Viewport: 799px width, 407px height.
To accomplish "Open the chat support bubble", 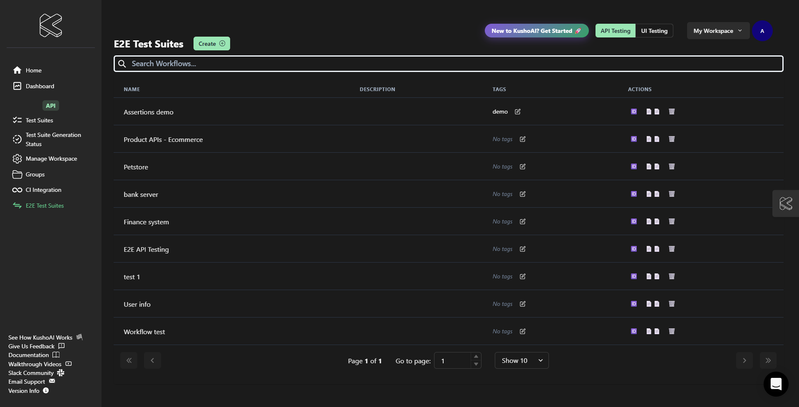I will pyautogui.click(x=776, y=384).
